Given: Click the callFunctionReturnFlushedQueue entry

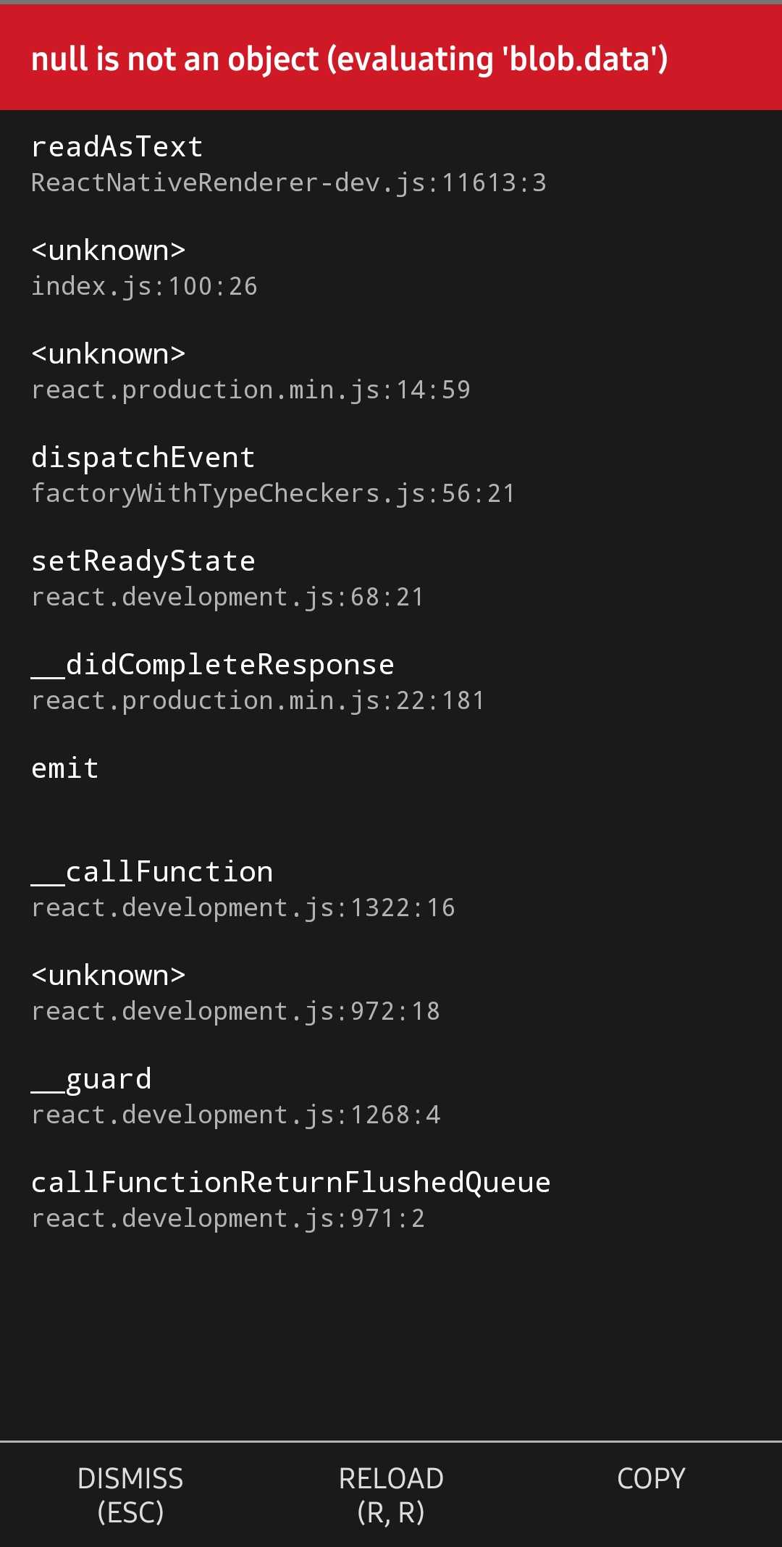Looking at the screenshot, I should point(290,1181).
